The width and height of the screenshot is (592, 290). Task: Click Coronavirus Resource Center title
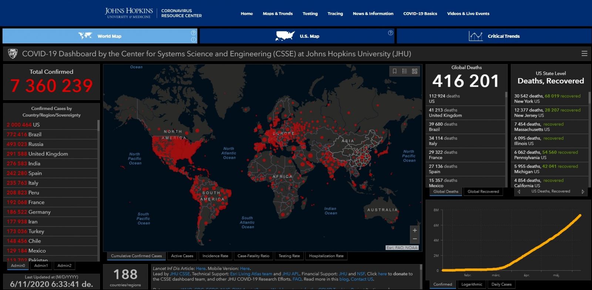181,13
